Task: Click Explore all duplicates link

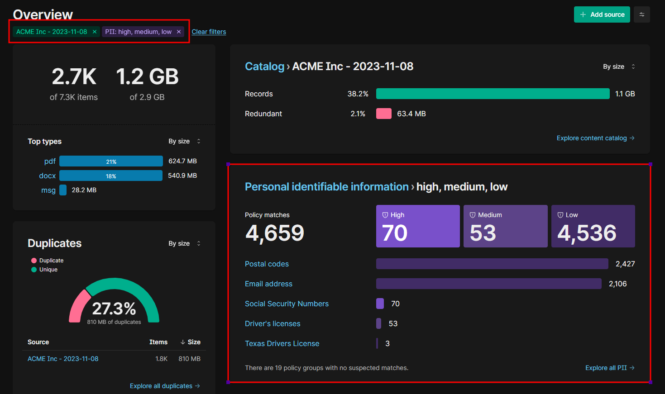Action: coord(165,386)
